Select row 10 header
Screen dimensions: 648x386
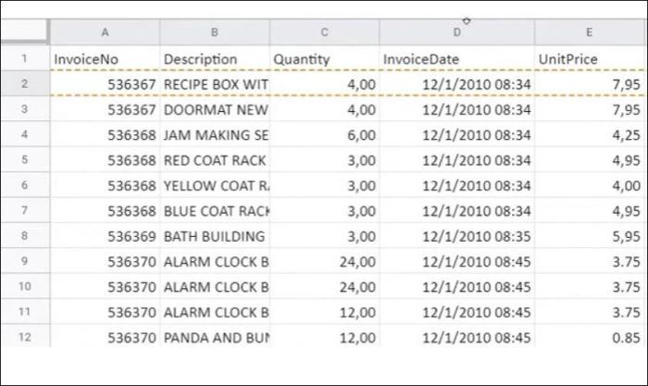click(25, 286)
